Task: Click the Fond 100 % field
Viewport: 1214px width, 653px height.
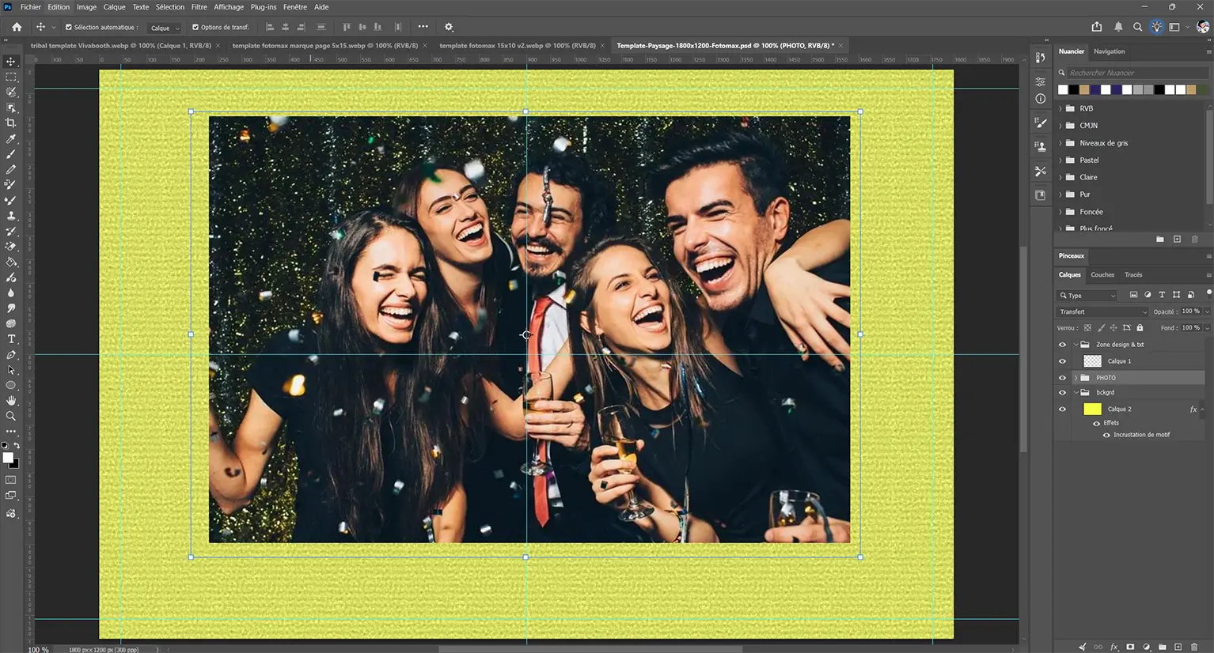Action: point(1190,328)
